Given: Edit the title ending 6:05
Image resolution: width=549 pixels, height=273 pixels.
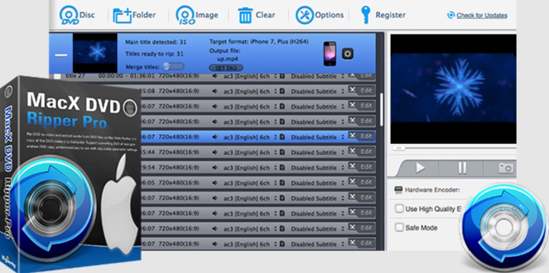Looking at the screenshot, I should point(362,182).
